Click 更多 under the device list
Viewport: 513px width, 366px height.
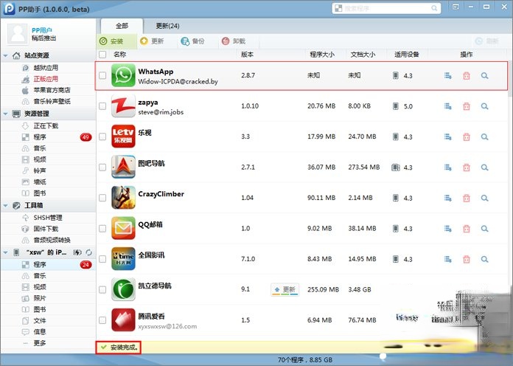coord(40,343)
